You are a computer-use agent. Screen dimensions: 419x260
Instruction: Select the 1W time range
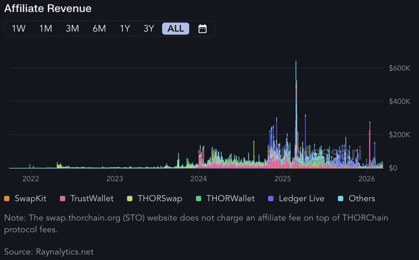19,29
